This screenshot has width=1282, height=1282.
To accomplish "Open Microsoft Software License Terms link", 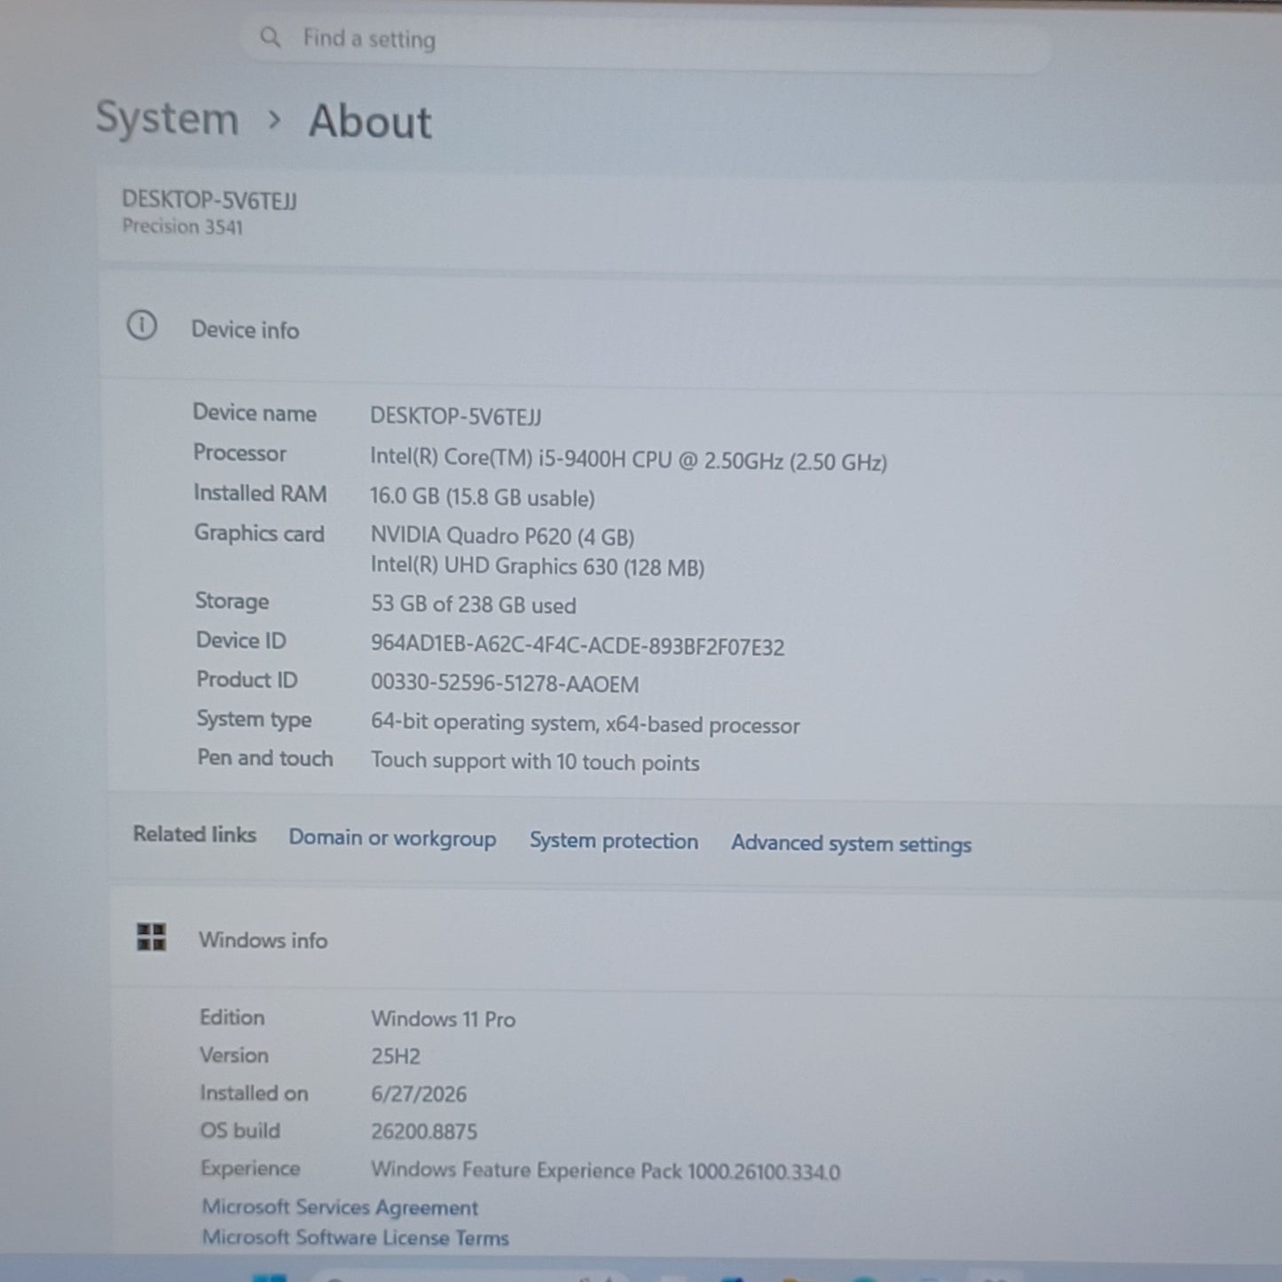I will (x=356, y=1238).
